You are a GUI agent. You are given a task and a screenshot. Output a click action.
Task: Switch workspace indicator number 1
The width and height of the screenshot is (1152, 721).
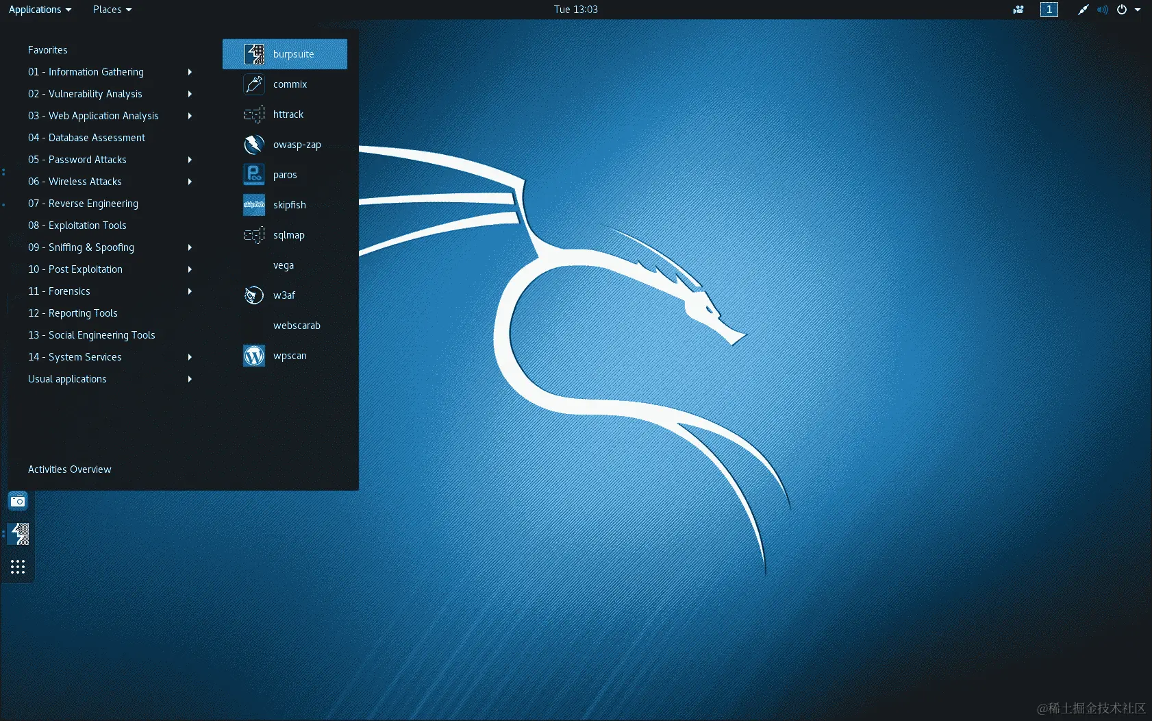pyautogui.click(x=1049, y=10)
